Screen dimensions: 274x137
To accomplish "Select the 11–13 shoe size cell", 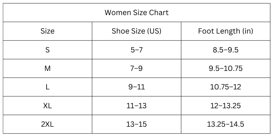I will (136, 106).
